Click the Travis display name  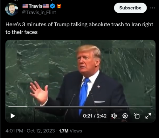[x=36, y=6]
